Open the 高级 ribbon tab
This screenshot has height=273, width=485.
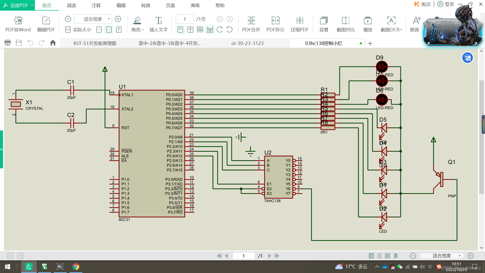(195, 5)
